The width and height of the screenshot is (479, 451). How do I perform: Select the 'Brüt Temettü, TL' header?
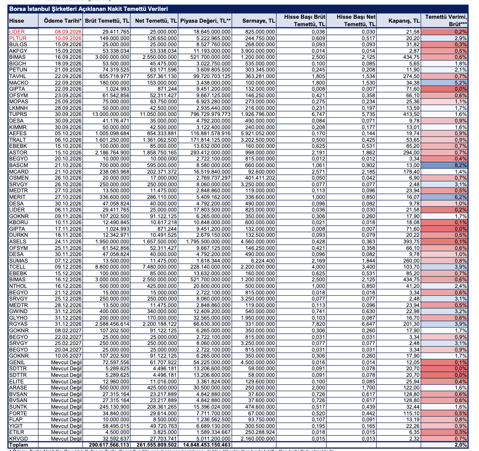107,21
